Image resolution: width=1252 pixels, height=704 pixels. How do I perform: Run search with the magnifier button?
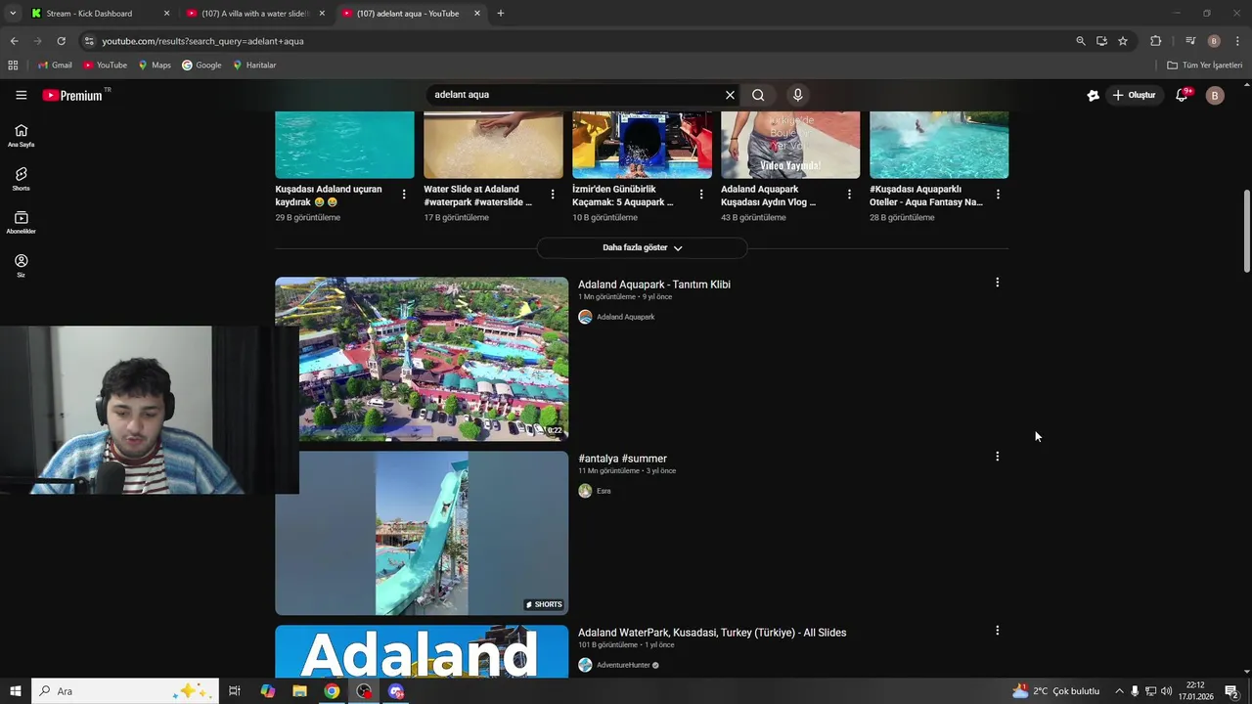(x=758, y=95)
